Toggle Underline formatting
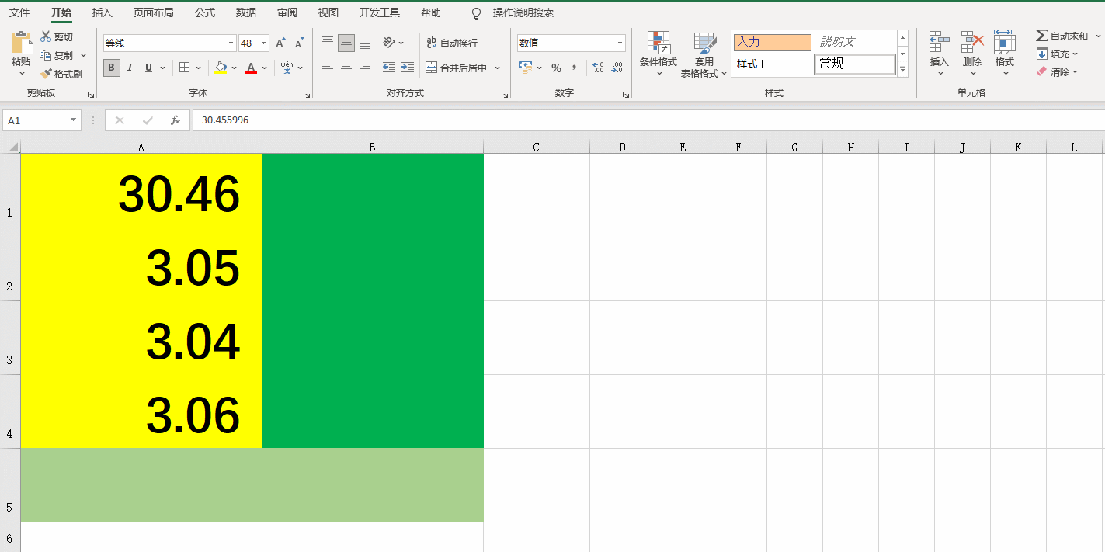This screenshot has width=1105, height=552. (x=148, y=68)
